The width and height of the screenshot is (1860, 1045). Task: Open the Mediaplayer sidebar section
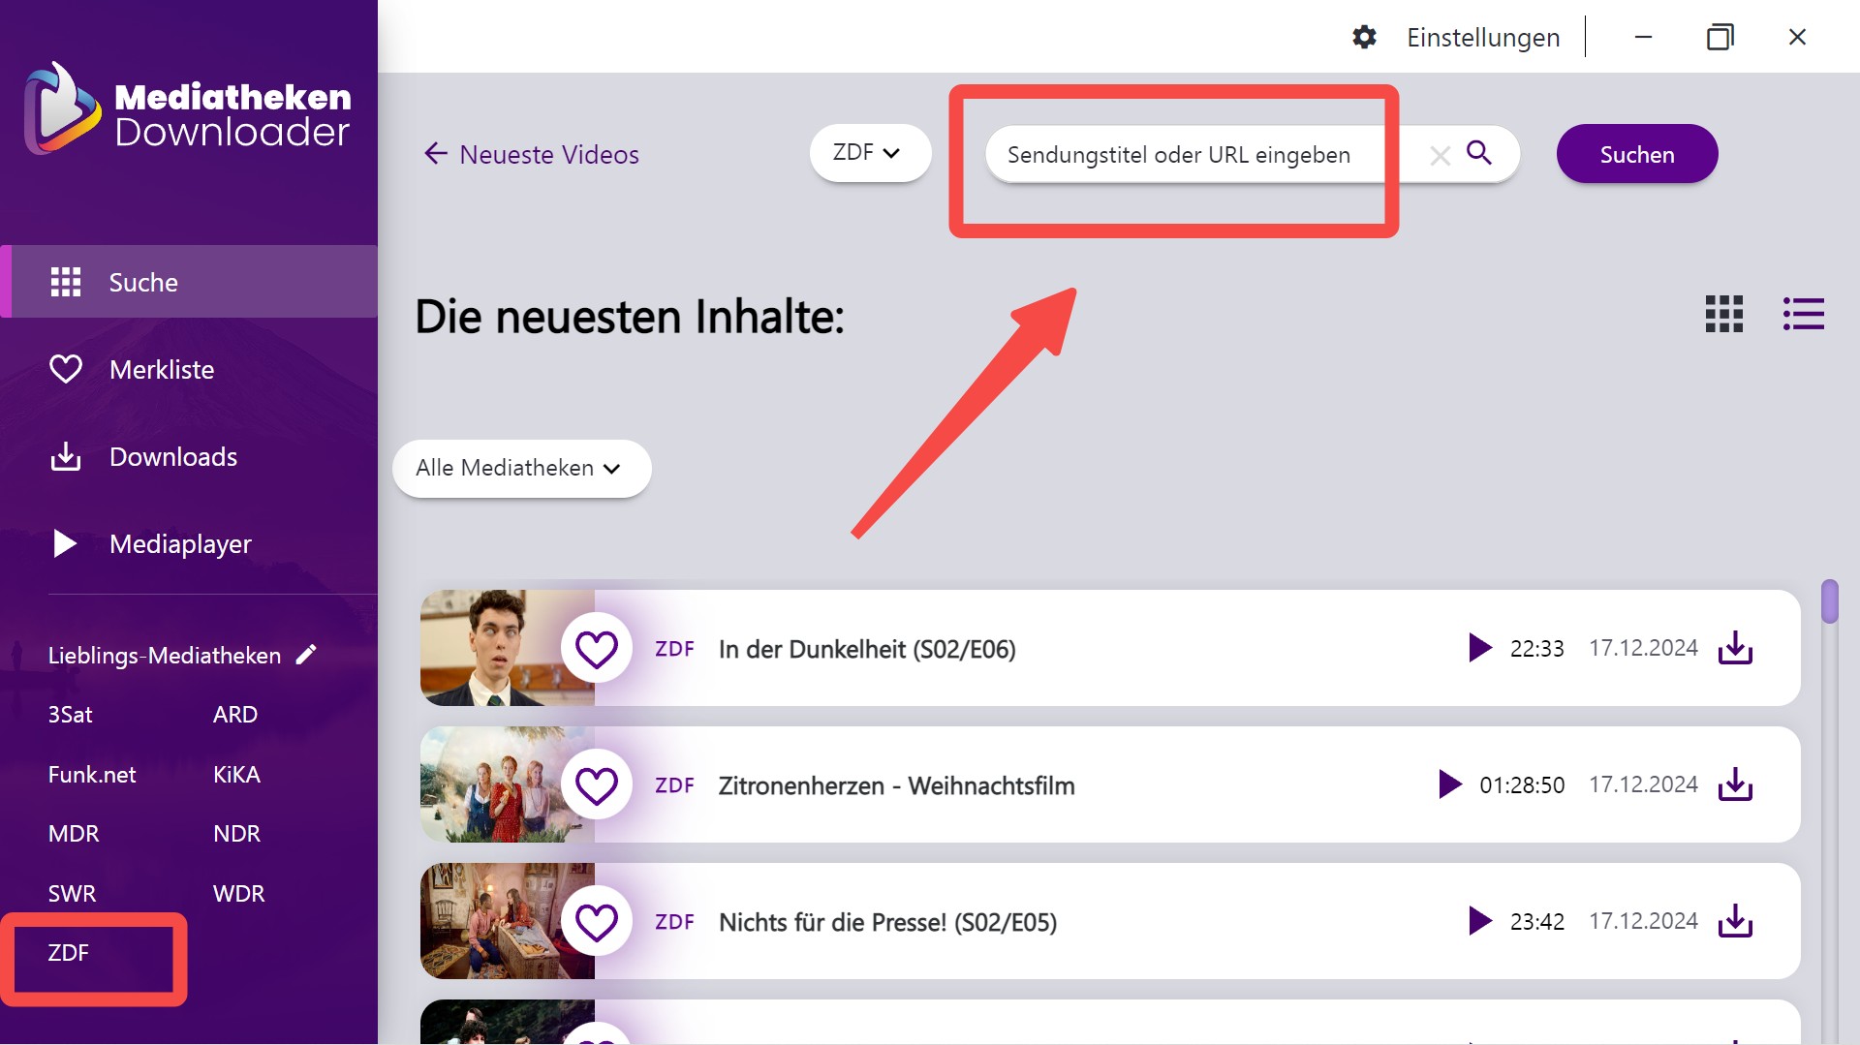click(x=189, y=543)
